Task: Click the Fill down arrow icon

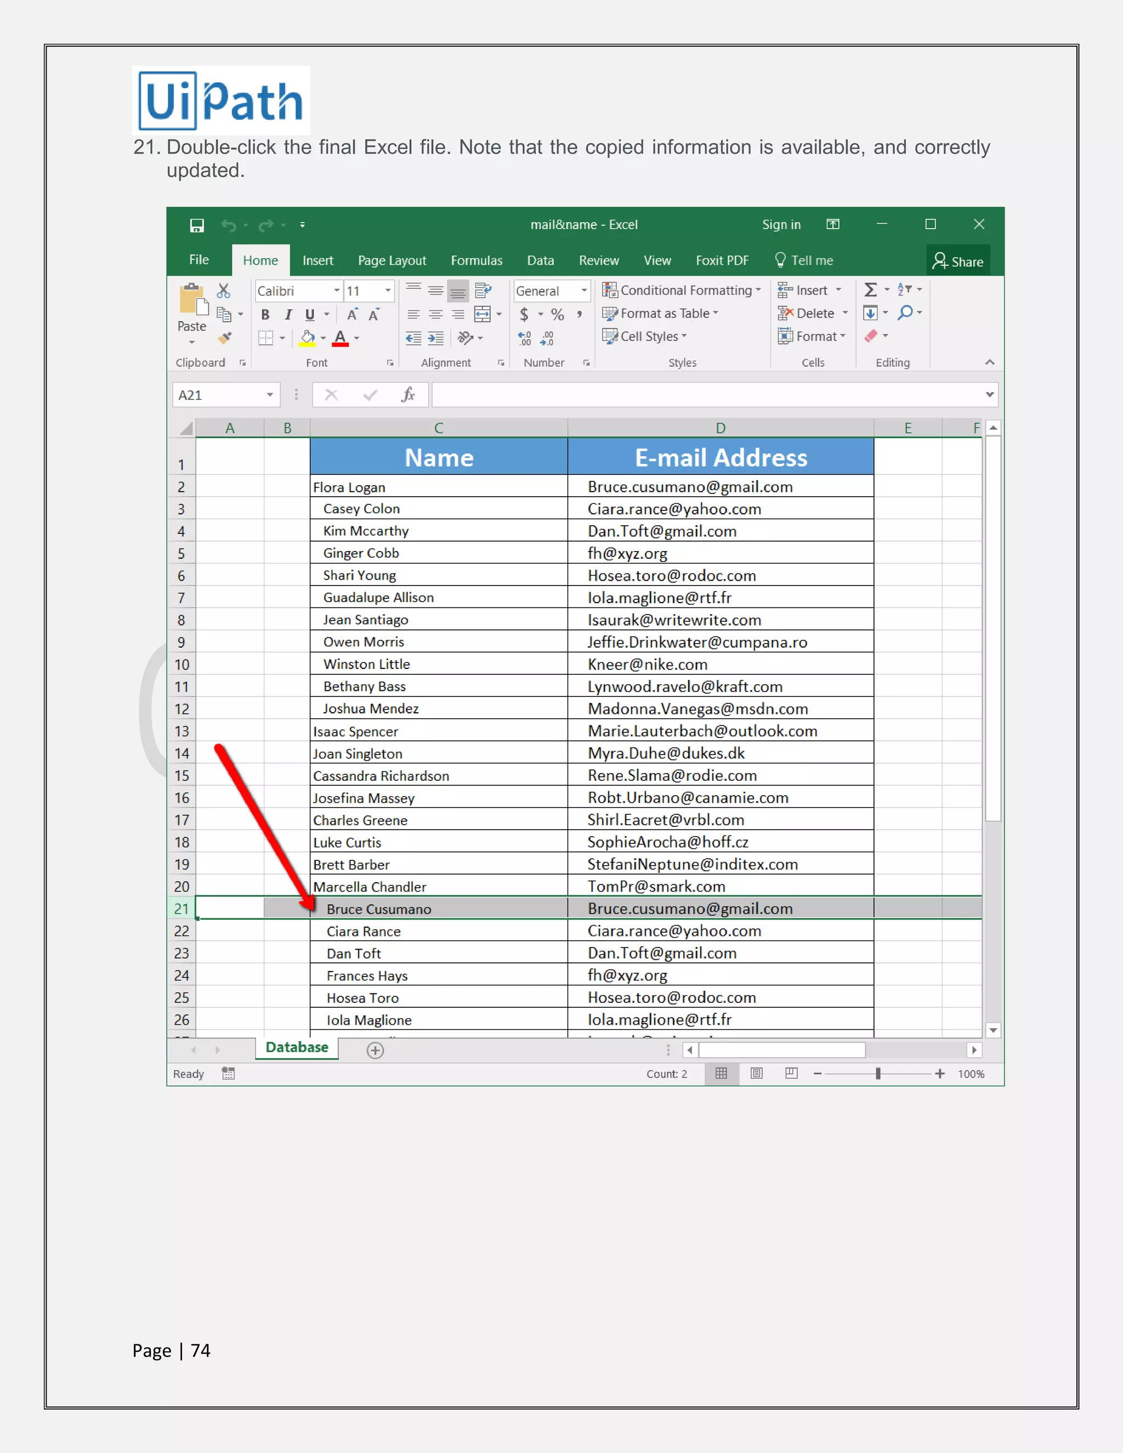Action: click(870, 313)
